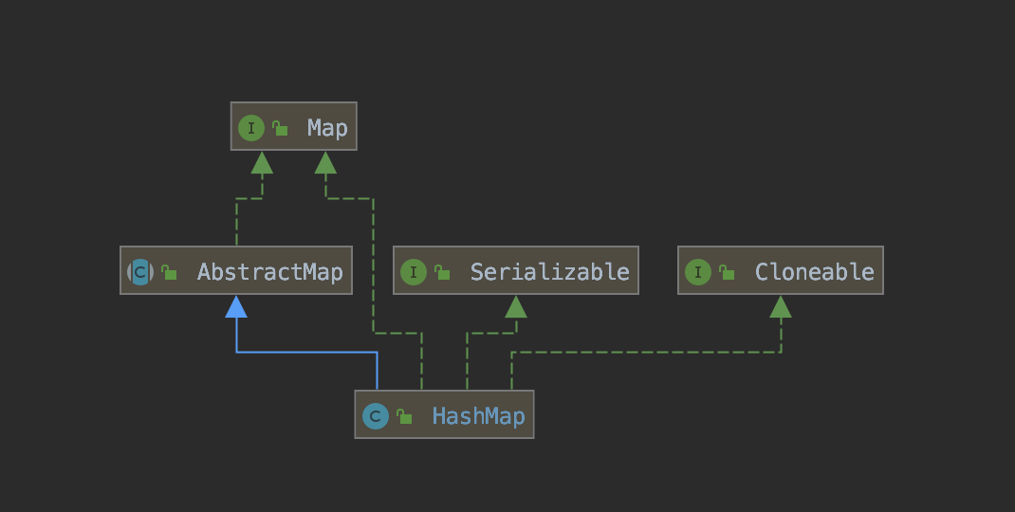Click the interface icon on Cloneable node

click(697, 272)
